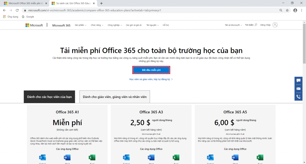This screenshot has height=164, width=306.
Task: Click Outlook icon under Office 365 A3
Action: click(126, 157)
